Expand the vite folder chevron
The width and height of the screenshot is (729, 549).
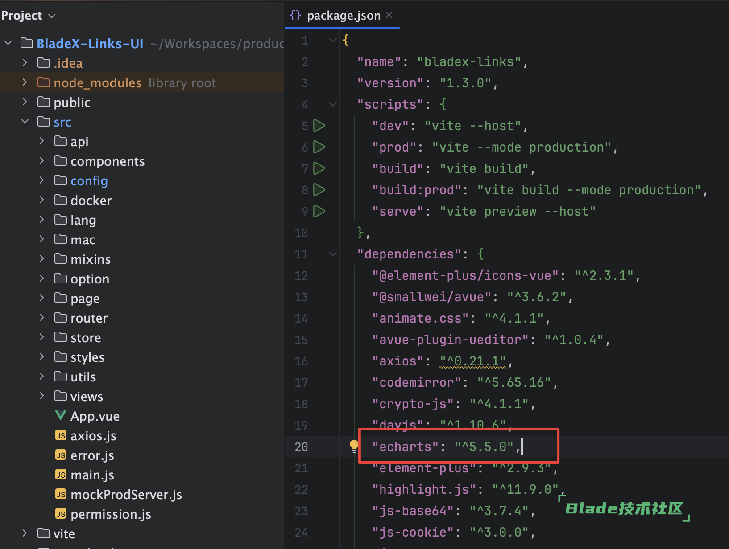(25, 533)
